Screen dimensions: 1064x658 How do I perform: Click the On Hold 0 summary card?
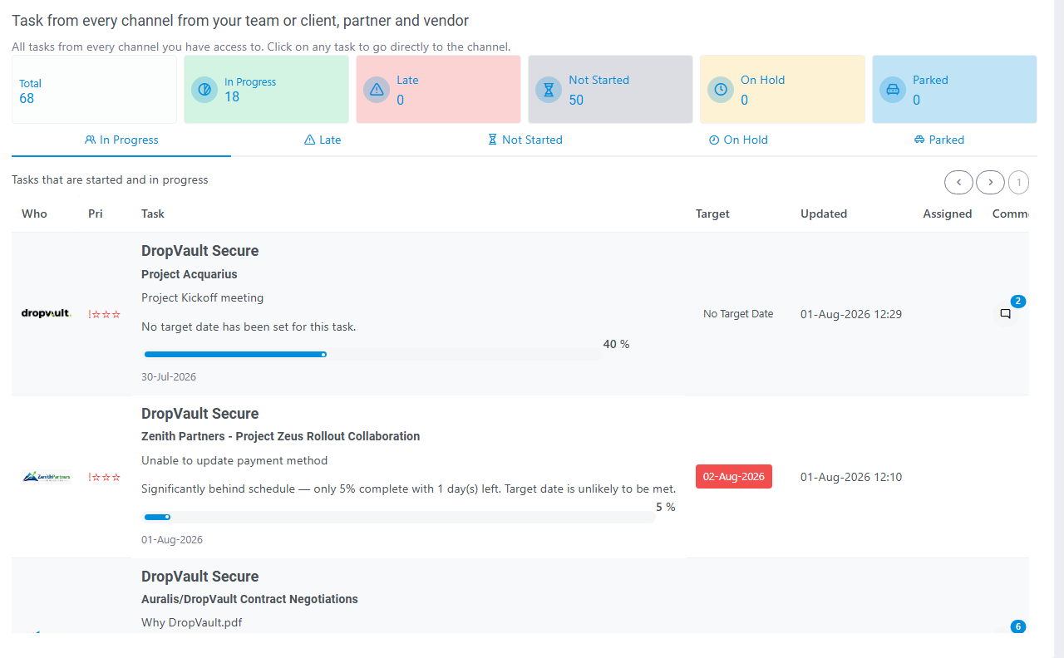(782, 90)
